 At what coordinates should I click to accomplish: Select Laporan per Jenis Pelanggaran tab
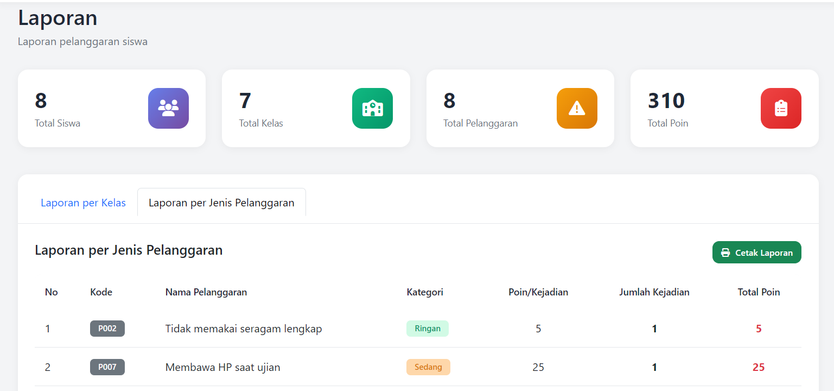221,203
